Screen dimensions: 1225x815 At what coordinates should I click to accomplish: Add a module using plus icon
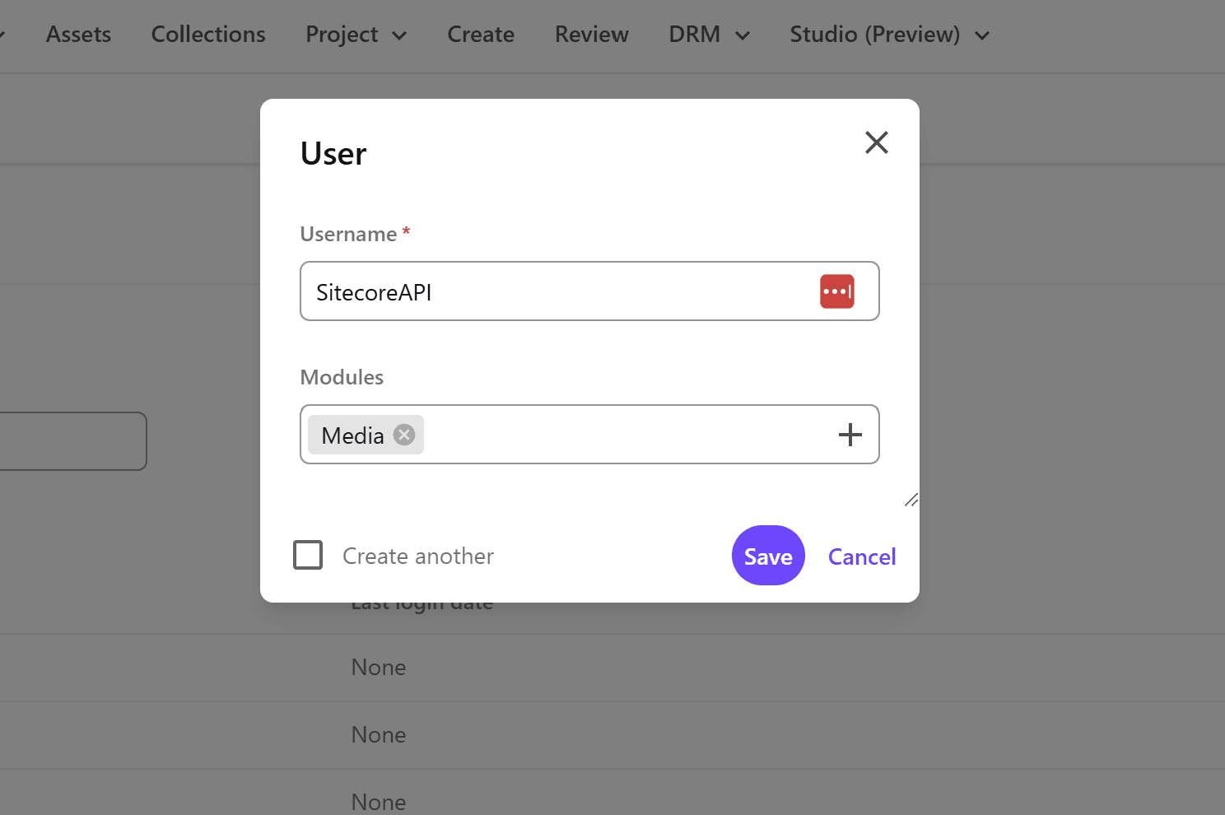coord(850,435)
